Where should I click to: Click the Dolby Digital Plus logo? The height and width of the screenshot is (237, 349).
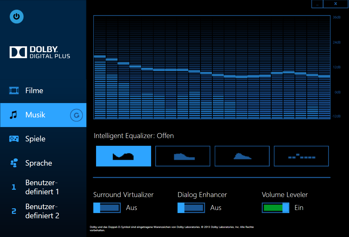(40, 52)
